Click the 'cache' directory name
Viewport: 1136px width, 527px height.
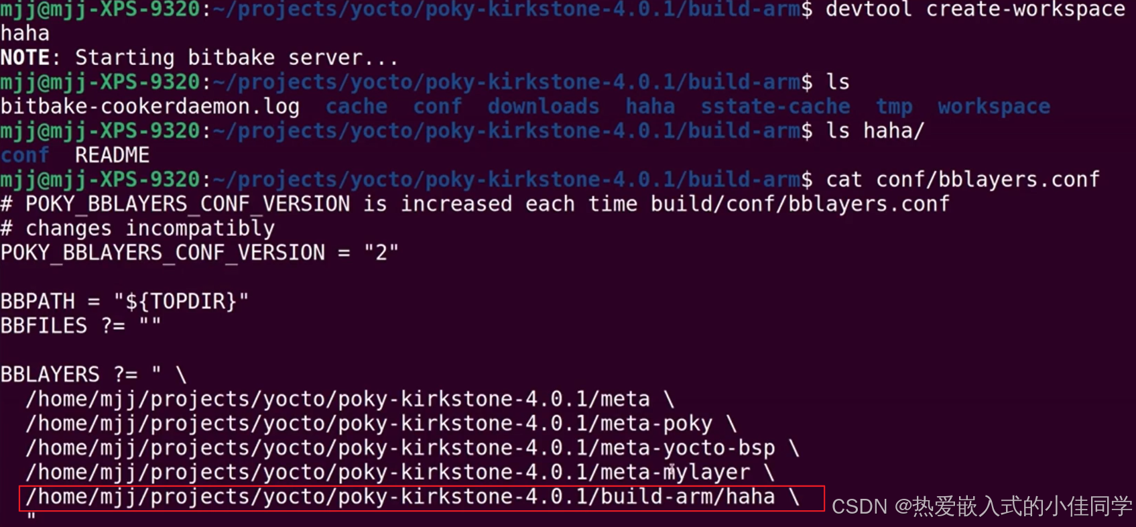click(x=357, y=107)
